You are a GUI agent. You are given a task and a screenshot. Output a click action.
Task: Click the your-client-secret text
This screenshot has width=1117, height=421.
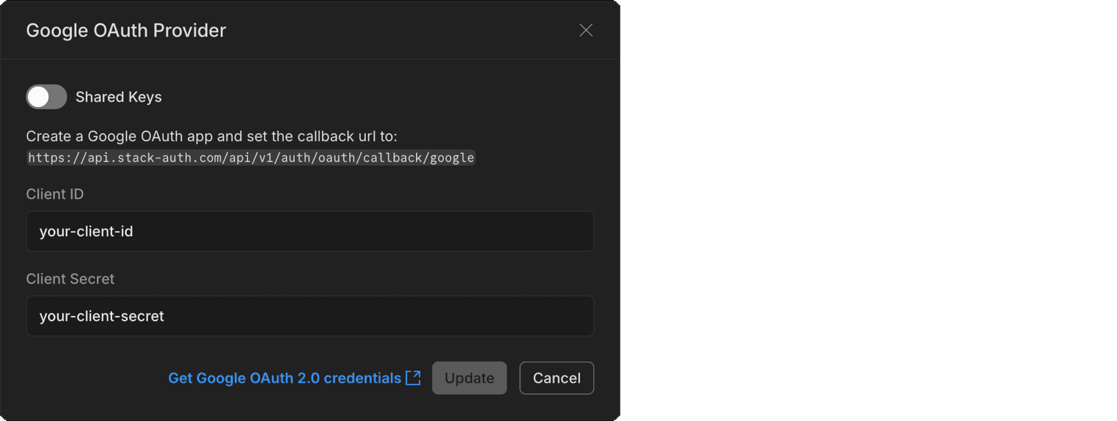pyautogui.click(x=102, y=316)
